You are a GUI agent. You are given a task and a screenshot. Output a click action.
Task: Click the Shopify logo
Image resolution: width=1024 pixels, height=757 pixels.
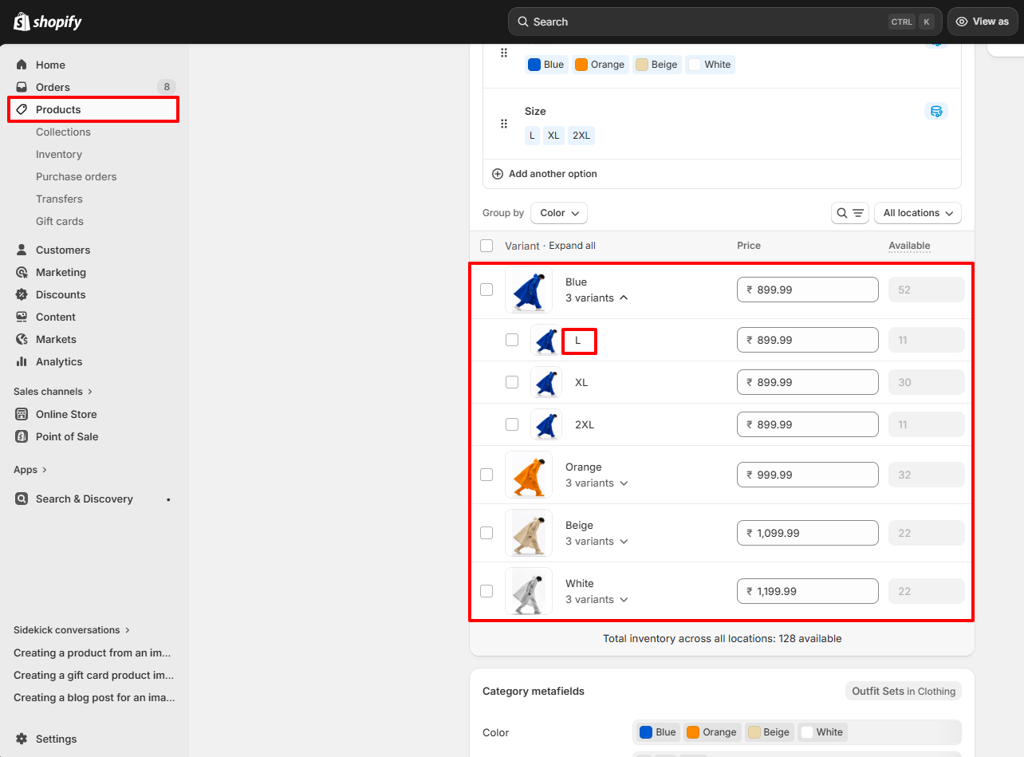click(48, 22)
